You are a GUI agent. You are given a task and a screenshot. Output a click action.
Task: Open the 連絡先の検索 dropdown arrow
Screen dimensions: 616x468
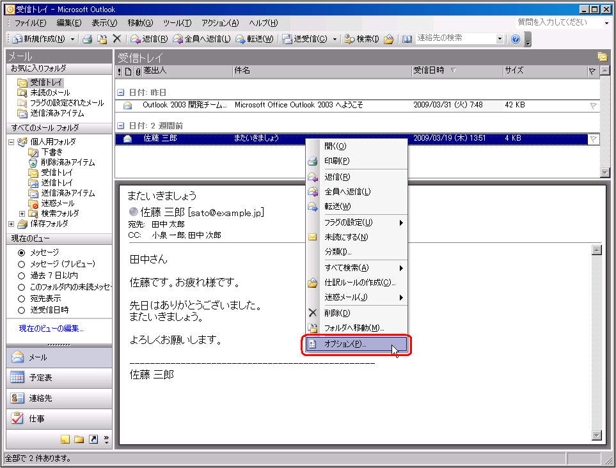point(500,39)
